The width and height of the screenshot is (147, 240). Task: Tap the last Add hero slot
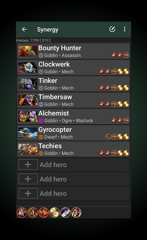pos(74,193)
